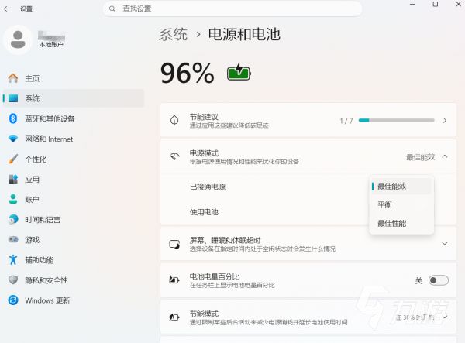Image resolution: width=465 pixels, height=343 pixels.
Task: Click the 账户 person icon
Action: [13, 199]
